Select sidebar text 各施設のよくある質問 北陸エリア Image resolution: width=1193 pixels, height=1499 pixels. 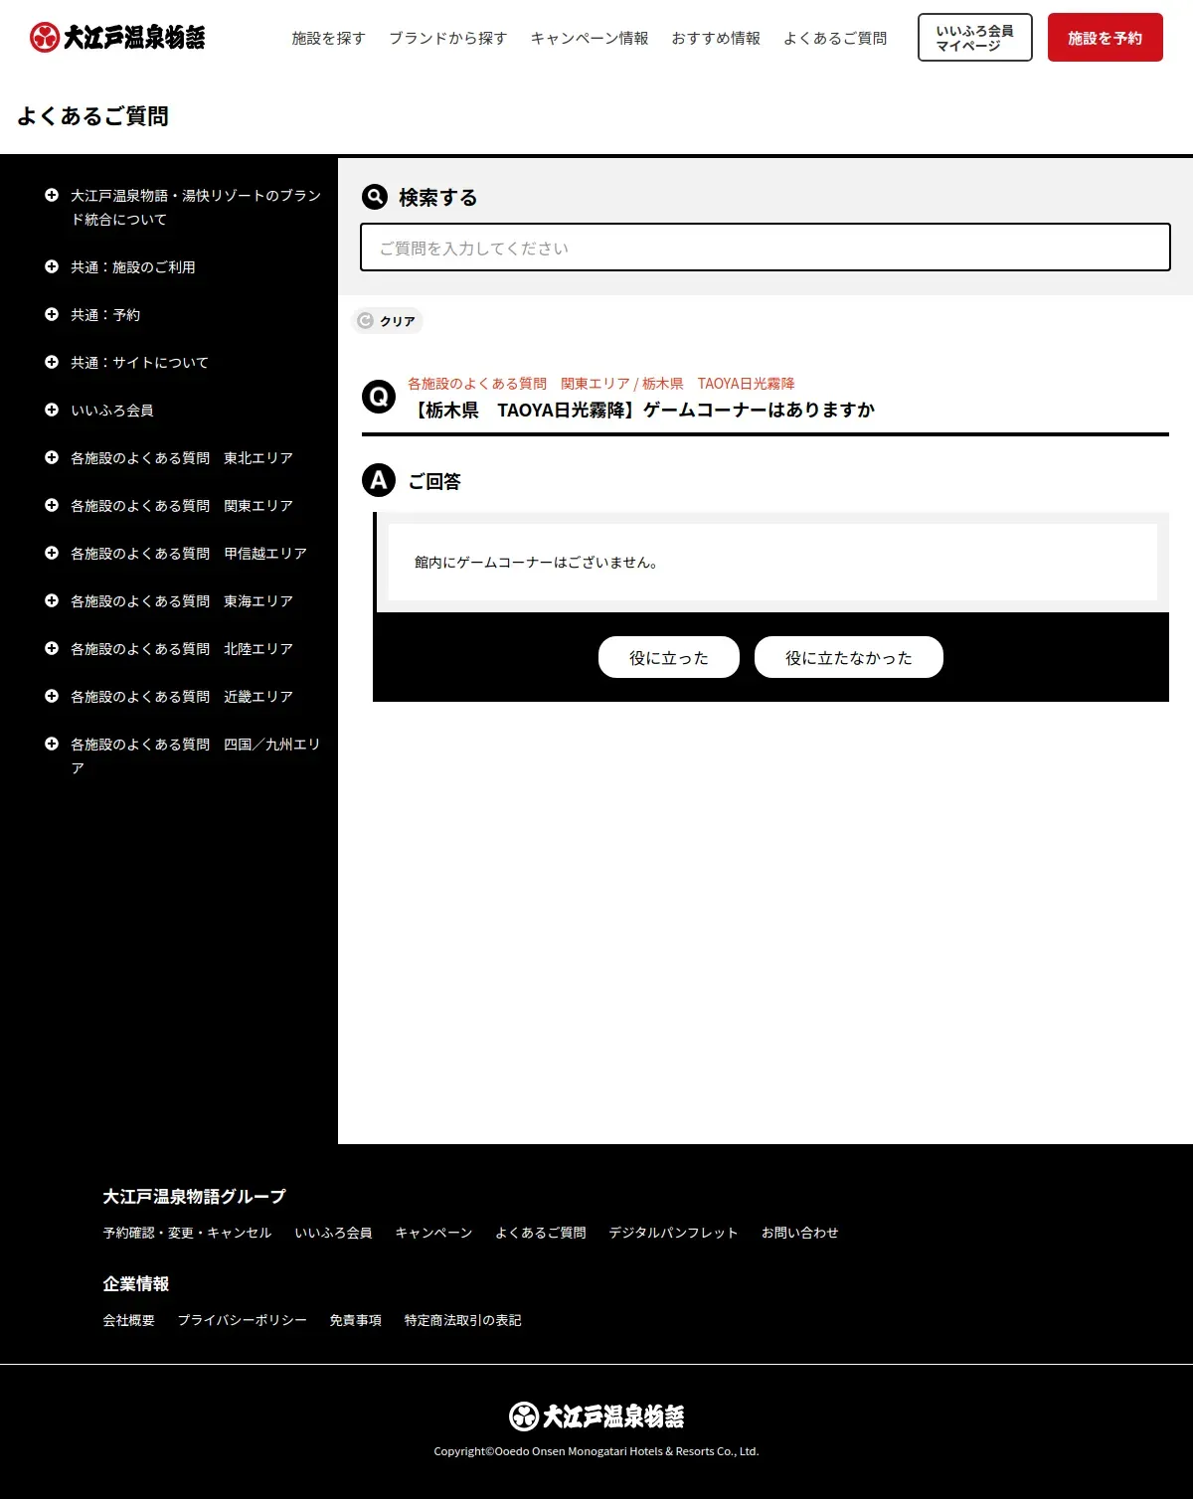182,648
